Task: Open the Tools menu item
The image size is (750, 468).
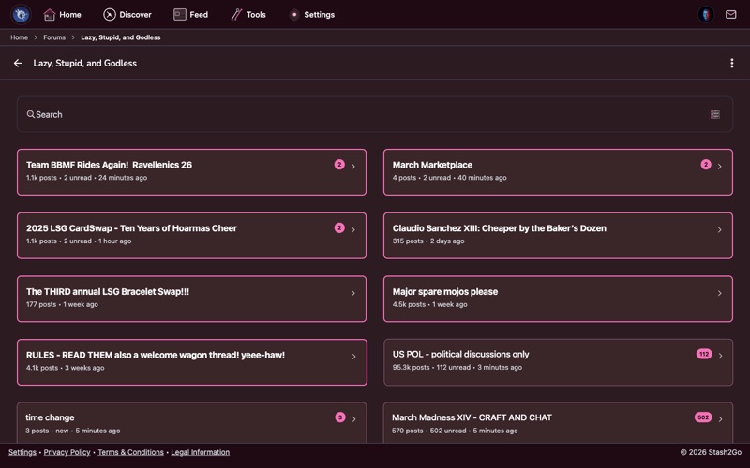Action: coord(248,15)
